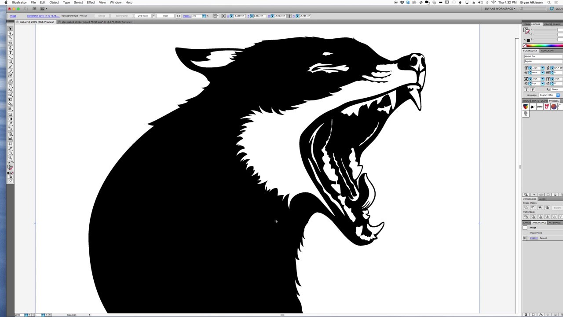Select the Zoom (magnifier) tool
The height and width of the screenshot is (317, 563).
tap(10, 158)
